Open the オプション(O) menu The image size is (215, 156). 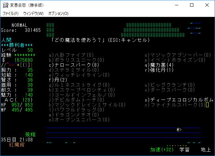tap(58, 14)
